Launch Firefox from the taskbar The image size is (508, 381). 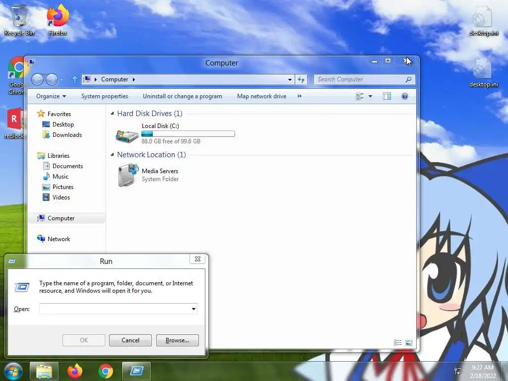coord(75,371)
